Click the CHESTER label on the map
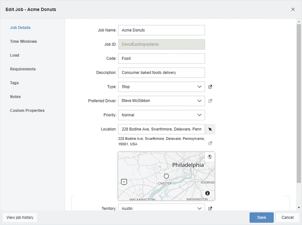This screenshot has height=225, width=302. point(165,184)
